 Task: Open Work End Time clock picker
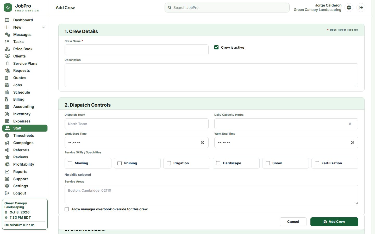tap(352, 142)
